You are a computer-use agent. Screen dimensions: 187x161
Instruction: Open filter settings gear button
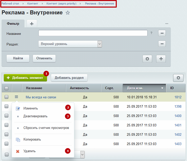coord(147,59)
